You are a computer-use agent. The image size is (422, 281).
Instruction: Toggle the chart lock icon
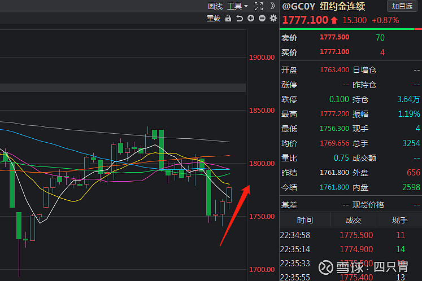[228, 18]
